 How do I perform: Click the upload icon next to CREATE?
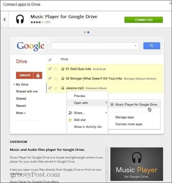(38, 75)
